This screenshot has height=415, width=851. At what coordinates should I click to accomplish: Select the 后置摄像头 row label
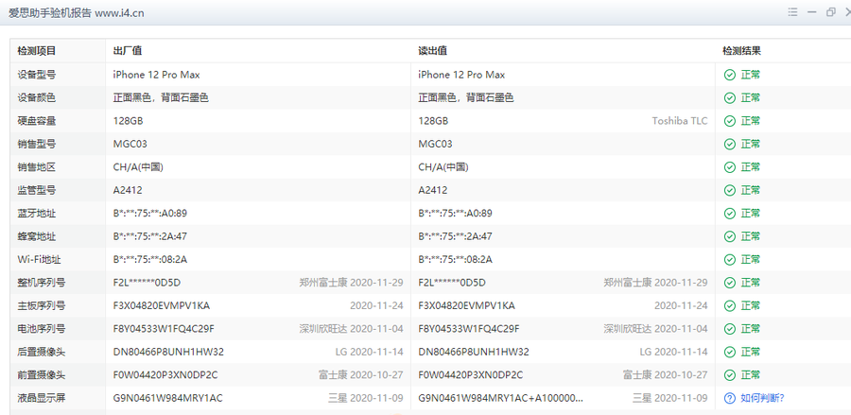(42, 352)
